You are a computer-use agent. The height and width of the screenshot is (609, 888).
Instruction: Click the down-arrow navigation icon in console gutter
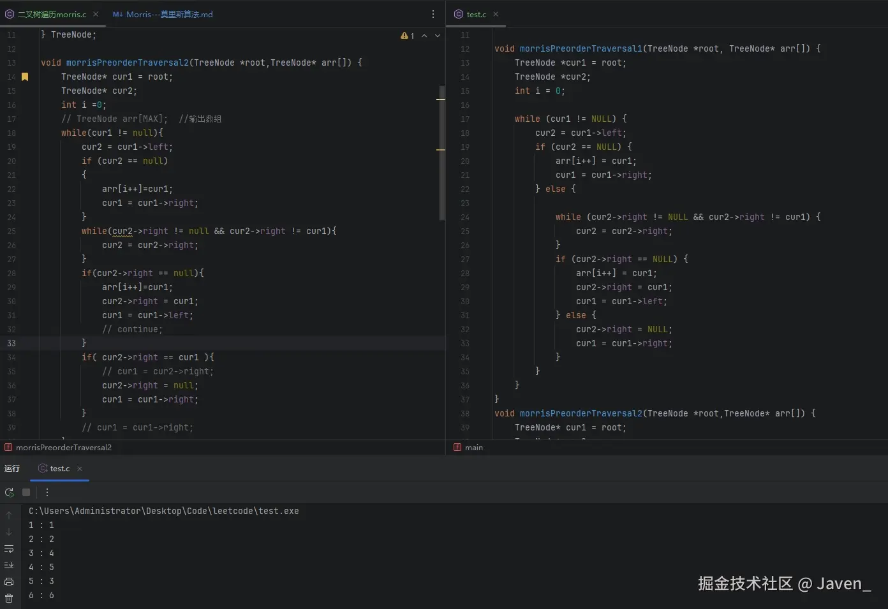point(9,531)
